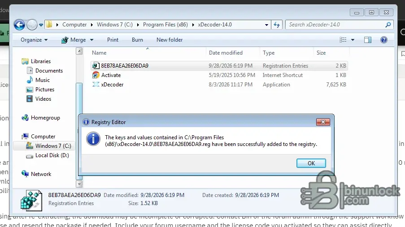Viewport: 405px width, 227px height.
Task: Open the address bar history dropdown
Action: [x=266, y=25]
